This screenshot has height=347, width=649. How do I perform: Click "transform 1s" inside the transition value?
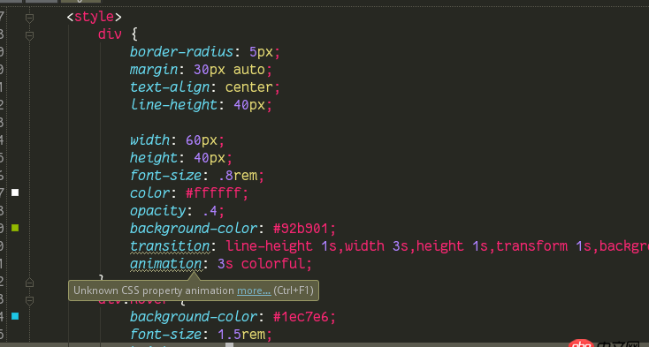(544, 246)
